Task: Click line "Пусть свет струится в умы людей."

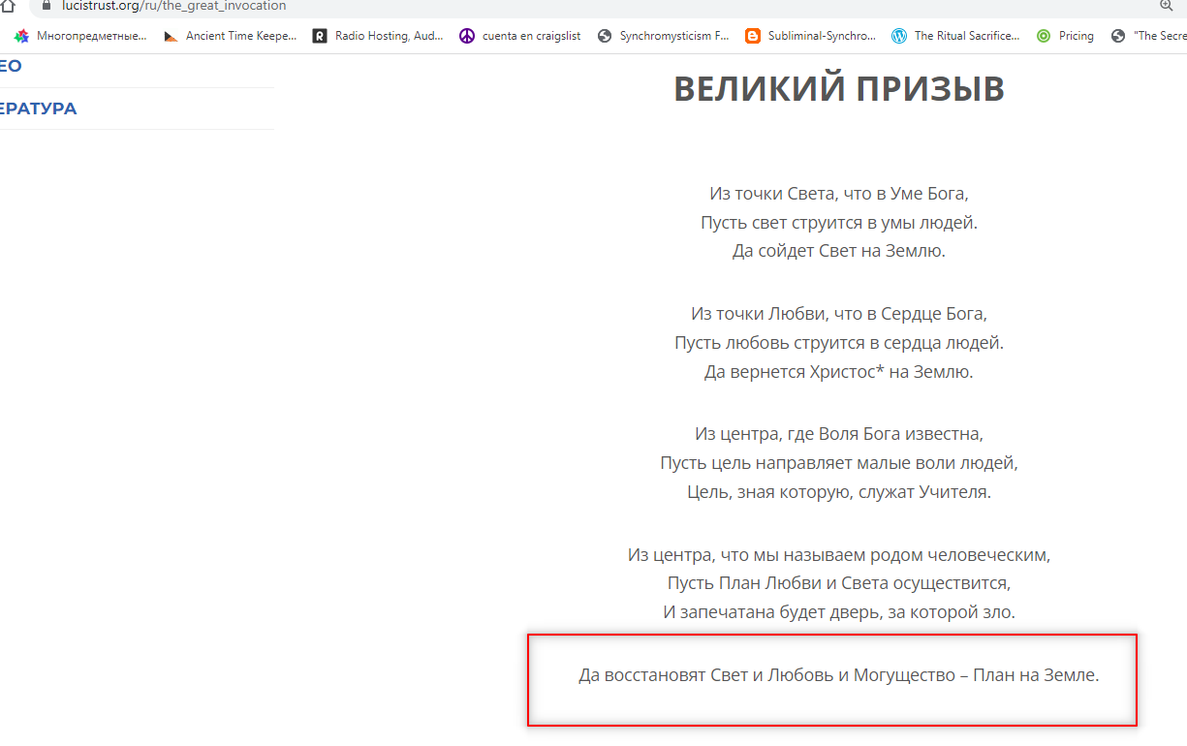Action: (839, 223)
